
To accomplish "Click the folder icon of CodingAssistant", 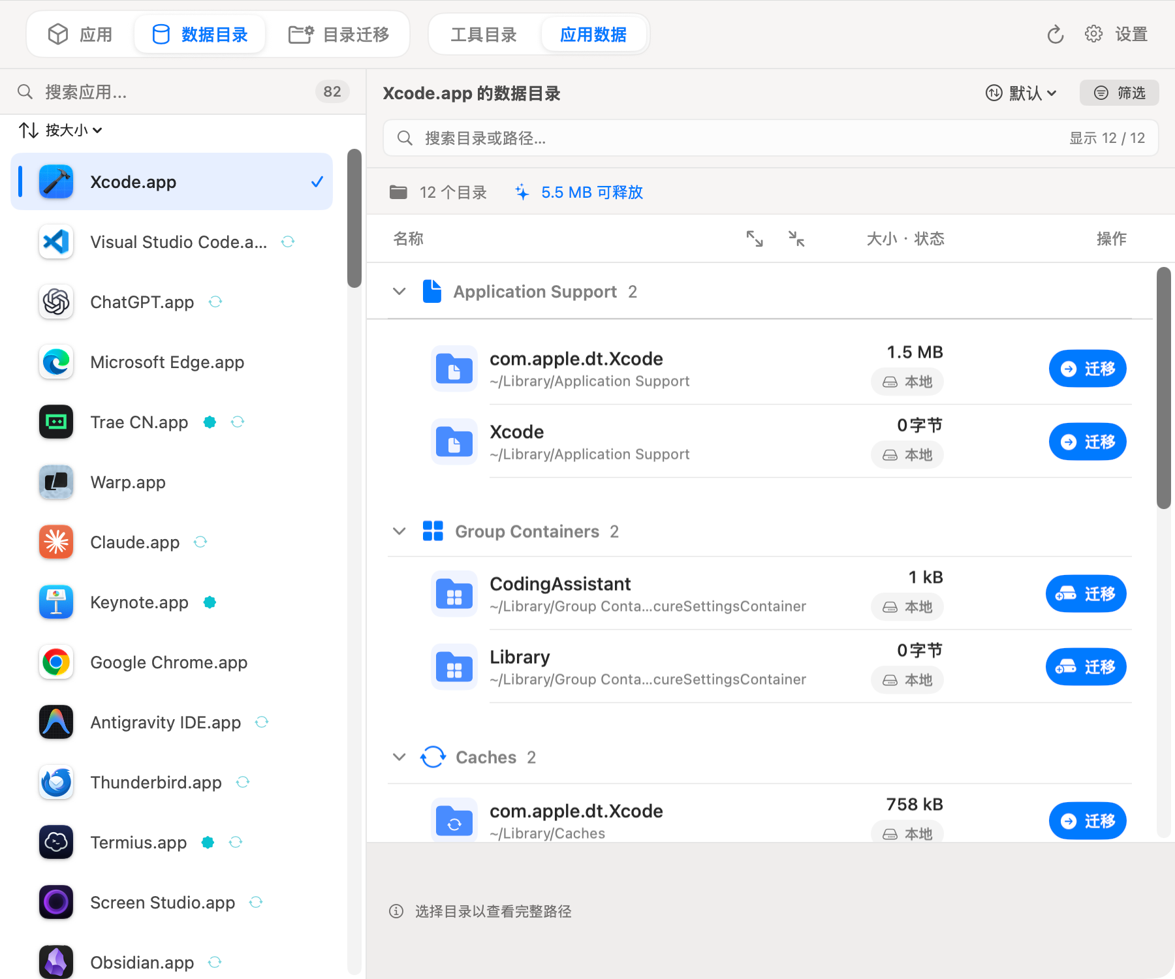I will coord(454,594).
